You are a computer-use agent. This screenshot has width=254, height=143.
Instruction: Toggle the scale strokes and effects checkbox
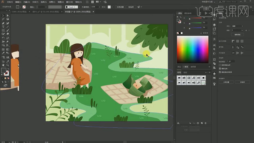click(x=220, y=72)
